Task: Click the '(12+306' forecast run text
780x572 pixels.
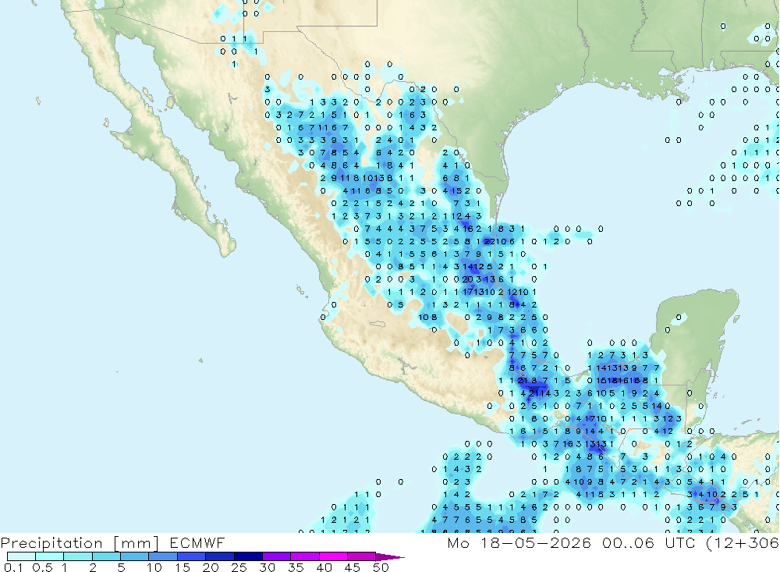Action: click(x=743, y=543)
